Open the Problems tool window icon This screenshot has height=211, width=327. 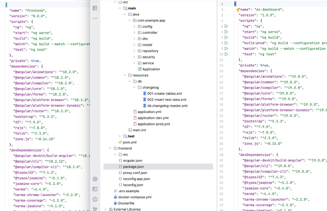click(x=95, y=199)
